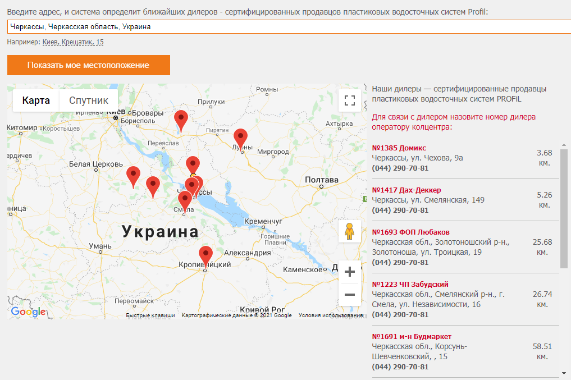Click Умань label on the map

(x=100, y=246)
